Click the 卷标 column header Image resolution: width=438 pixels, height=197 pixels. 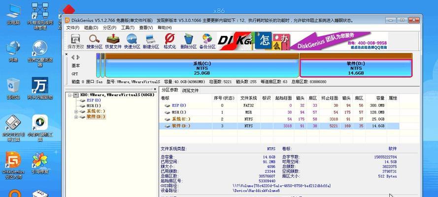pos(186,98)
